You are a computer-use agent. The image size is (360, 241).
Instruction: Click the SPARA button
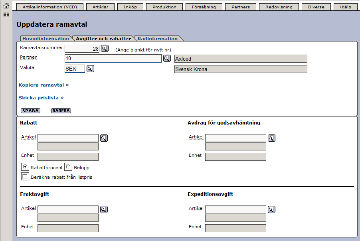pos(31,111)
